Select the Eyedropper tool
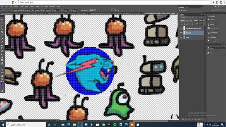Screen dimensions: 226x127 point(2,35)
